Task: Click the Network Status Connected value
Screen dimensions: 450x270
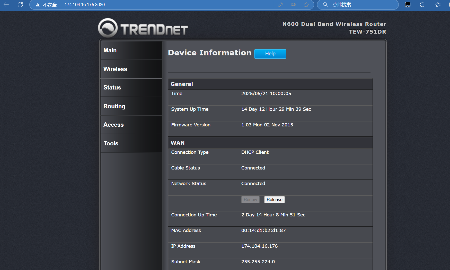Action: 253,184
